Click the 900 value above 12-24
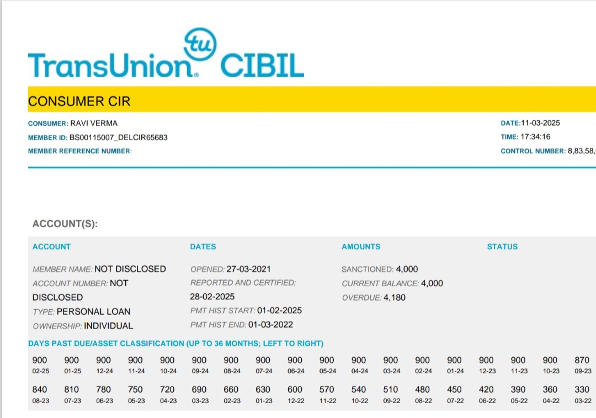596x418 pixels. tap(103, 360)
